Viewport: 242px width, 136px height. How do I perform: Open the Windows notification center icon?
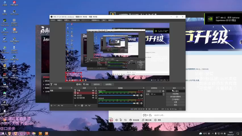[238, 133]
